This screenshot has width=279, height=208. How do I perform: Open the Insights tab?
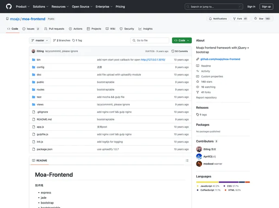146,29
